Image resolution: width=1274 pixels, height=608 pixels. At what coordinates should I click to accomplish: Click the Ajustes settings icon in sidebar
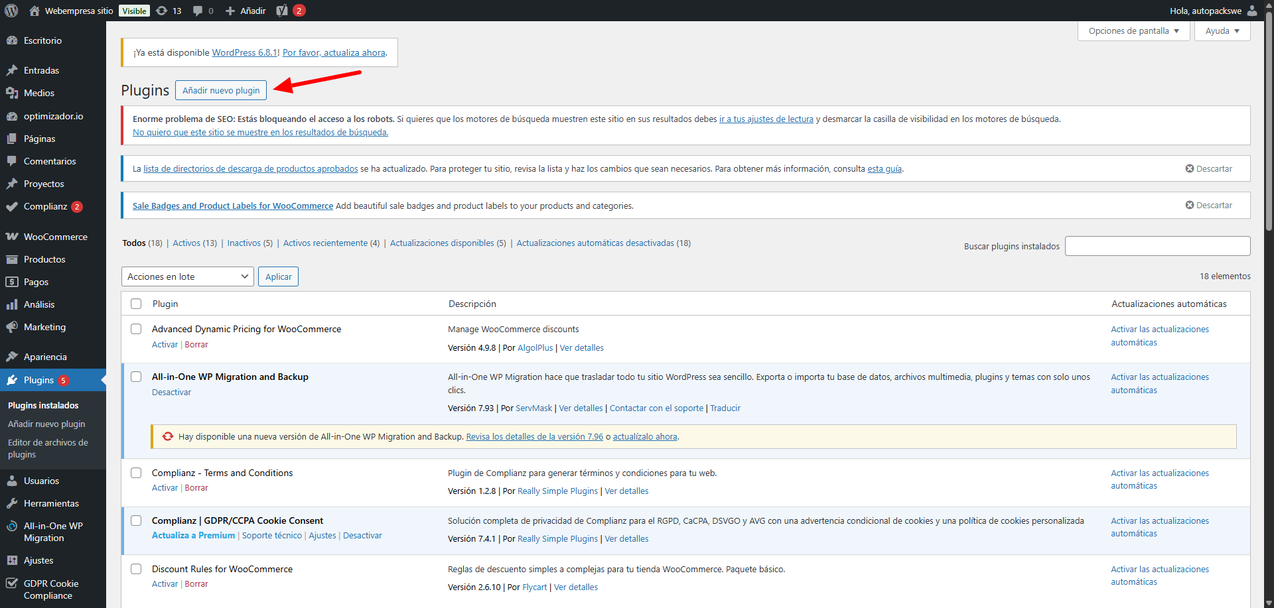(12, 560)
